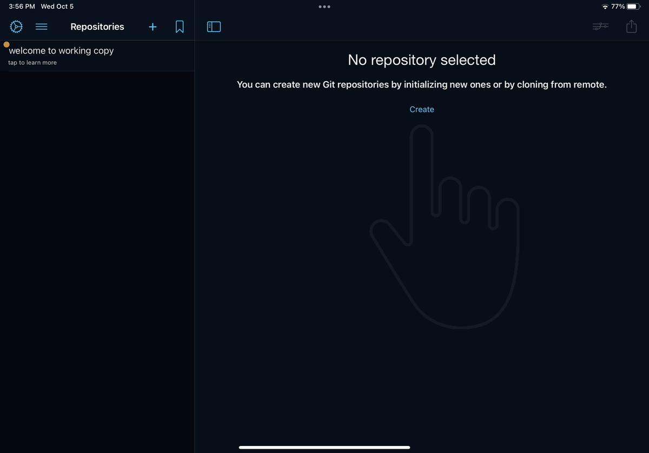Tap the Create link
Screen dimensions: 649x453
click(x=422, y=109)
